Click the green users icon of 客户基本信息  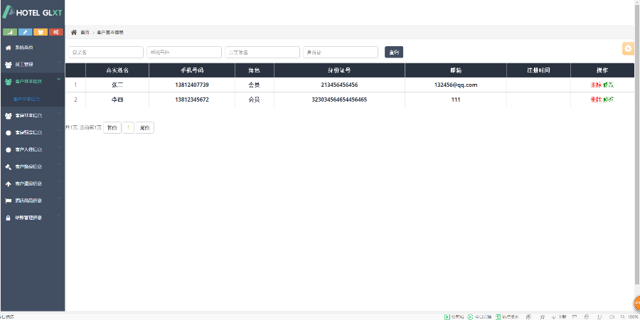[x=8, y=82]
